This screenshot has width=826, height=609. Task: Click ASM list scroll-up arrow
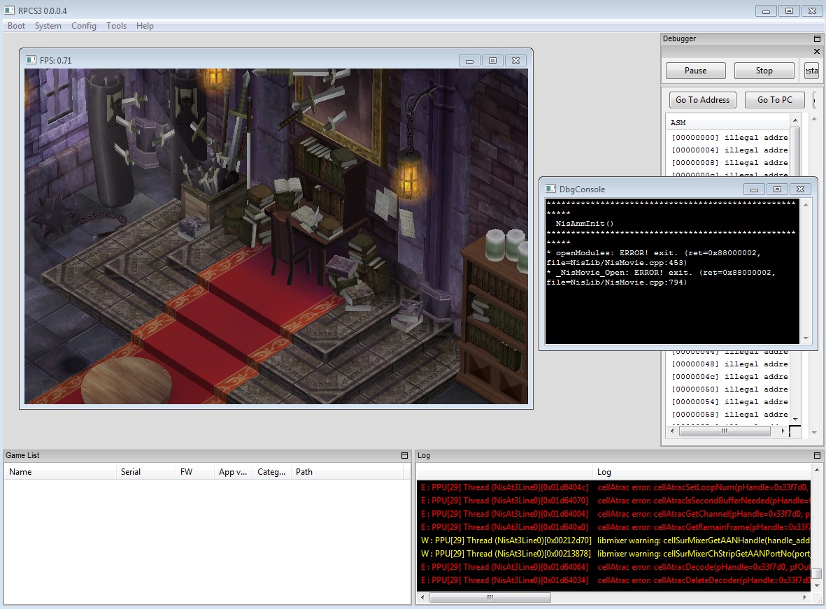coord(795,121)
